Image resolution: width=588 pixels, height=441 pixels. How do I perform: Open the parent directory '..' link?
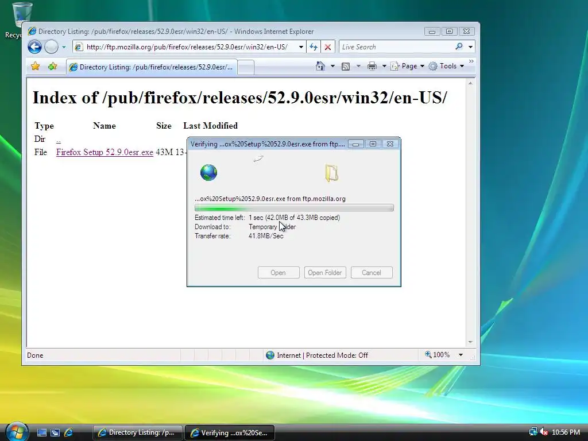59,140
